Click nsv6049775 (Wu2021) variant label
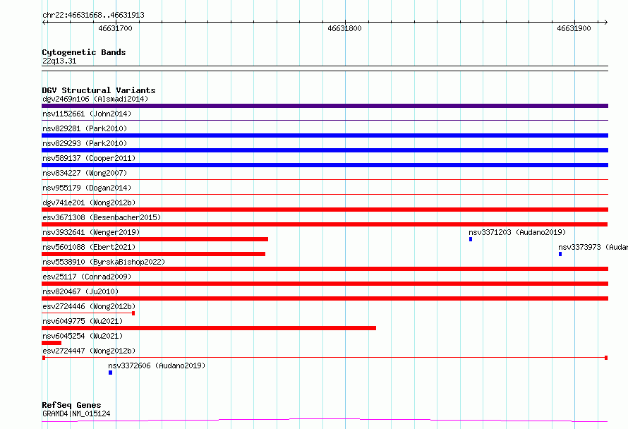 point(83,321)
